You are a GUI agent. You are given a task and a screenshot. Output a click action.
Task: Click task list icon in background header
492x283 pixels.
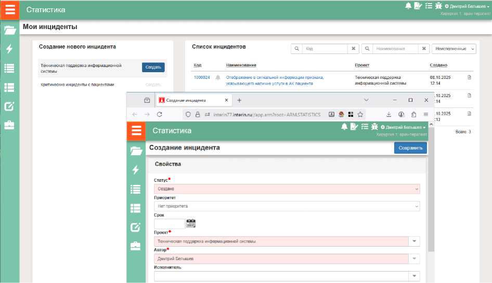point(429,6)
